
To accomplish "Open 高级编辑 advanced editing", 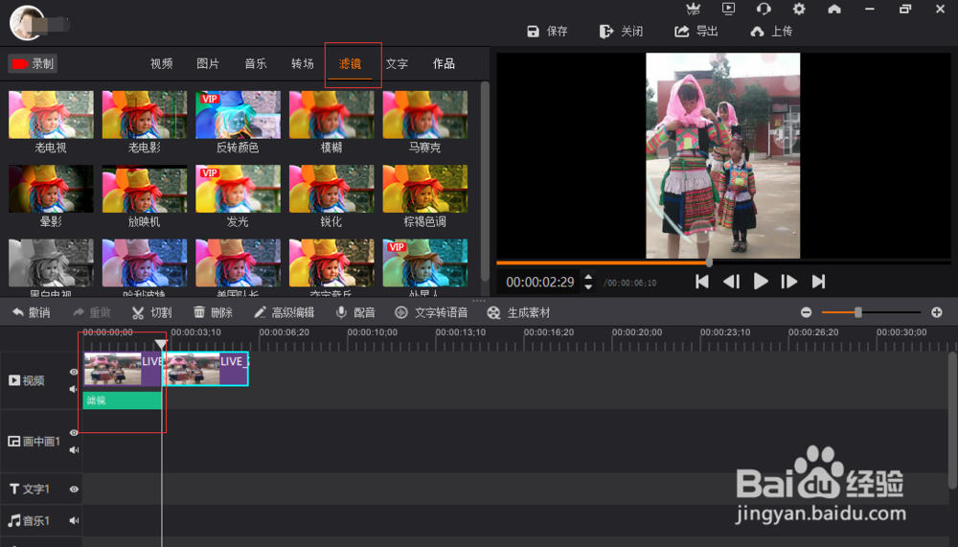I will (x=285, y=313).
